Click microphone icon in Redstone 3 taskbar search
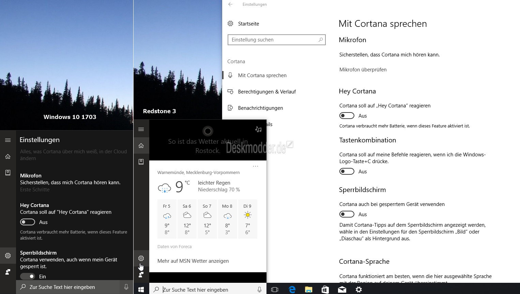This screenshot has width=520, height=294. pyautogui.click(x=259, y=290)
